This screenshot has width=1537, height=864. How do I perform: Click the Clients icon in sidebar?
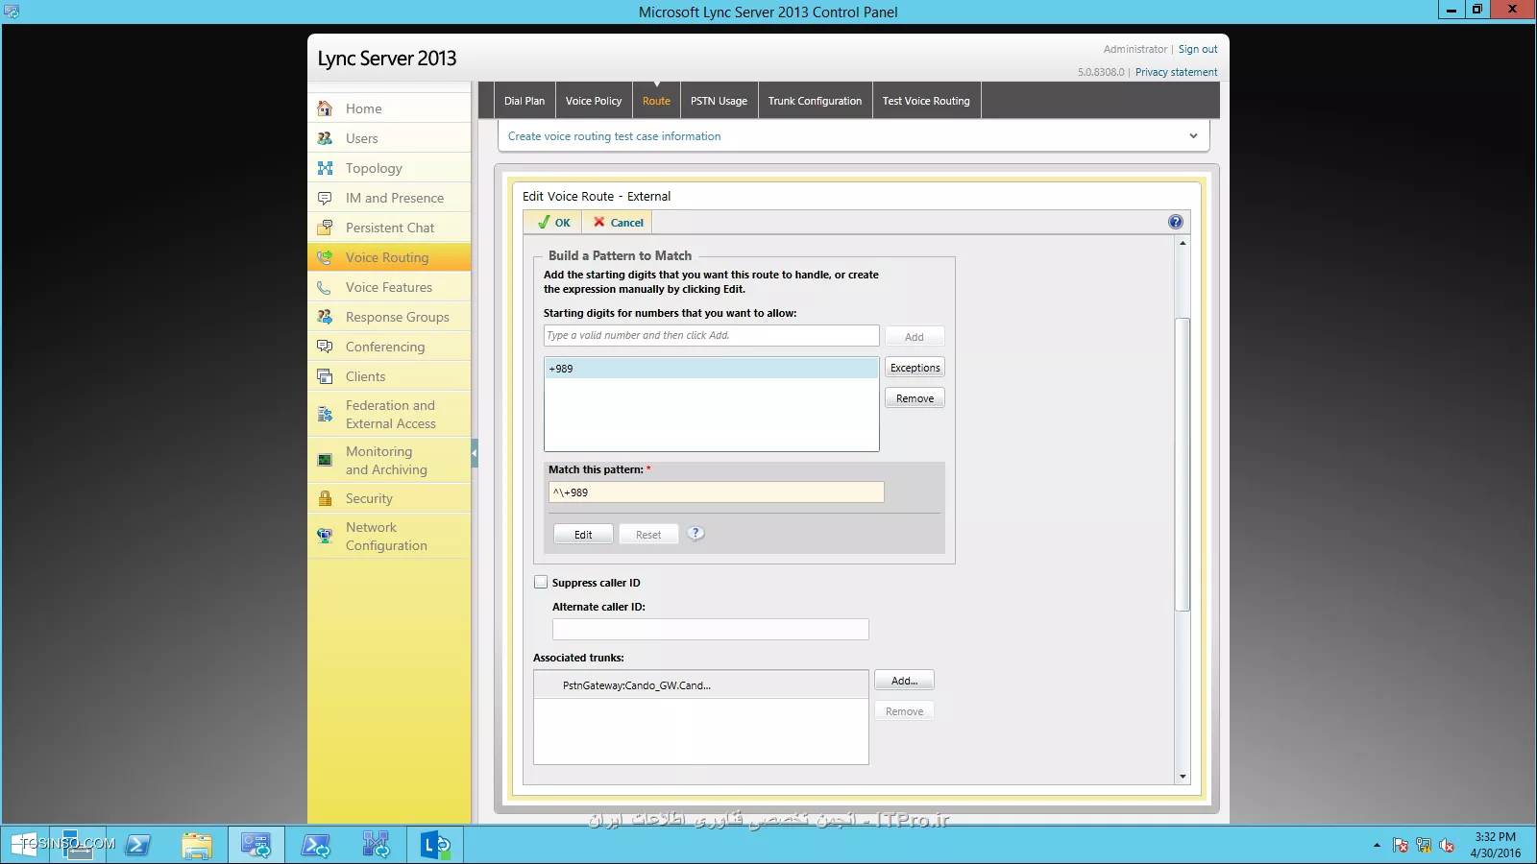pos(325,376)
